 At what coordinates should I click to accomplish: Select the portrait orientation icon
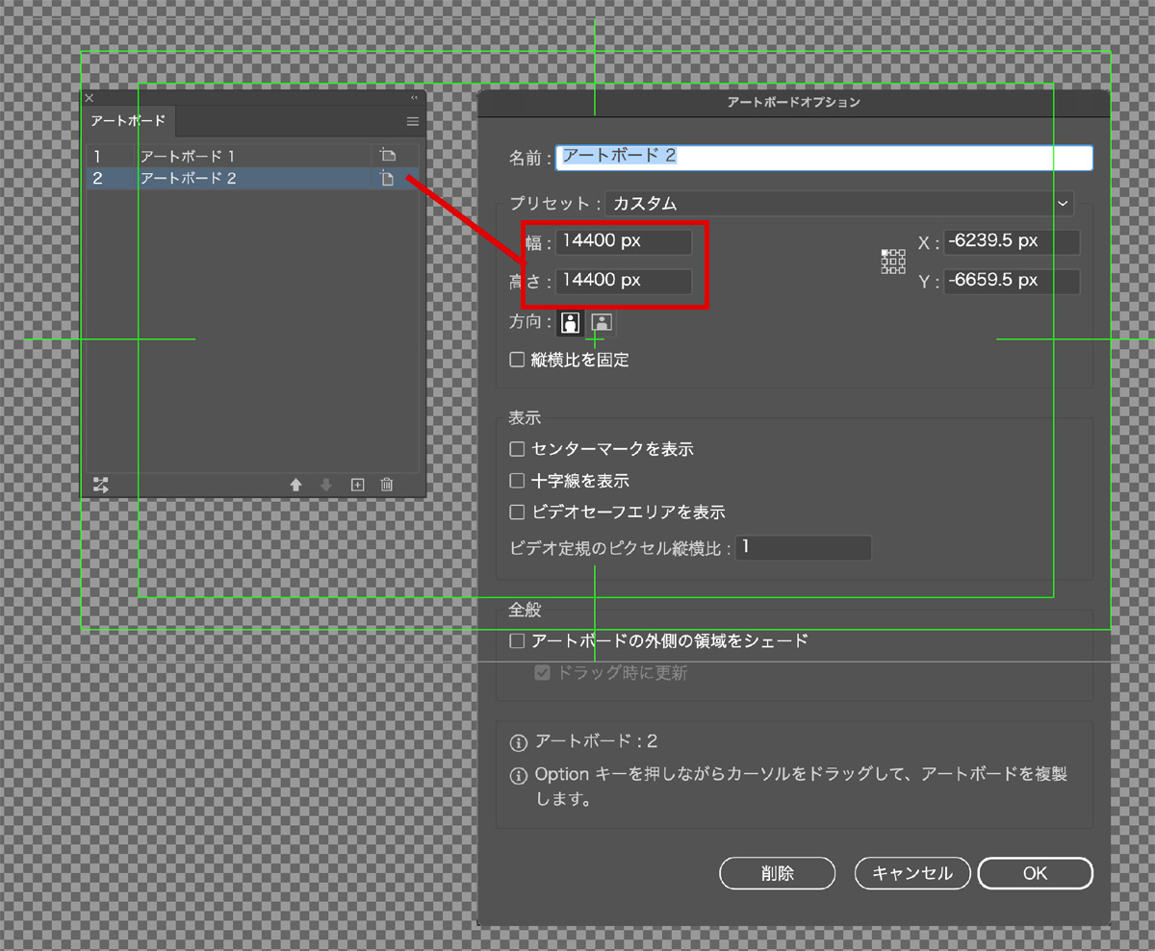(x=571, y=323)
